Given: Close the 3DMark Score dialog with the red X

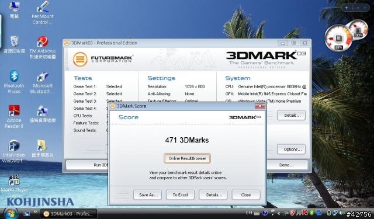Looking at the screenshot, I should (x=259, y=106).
